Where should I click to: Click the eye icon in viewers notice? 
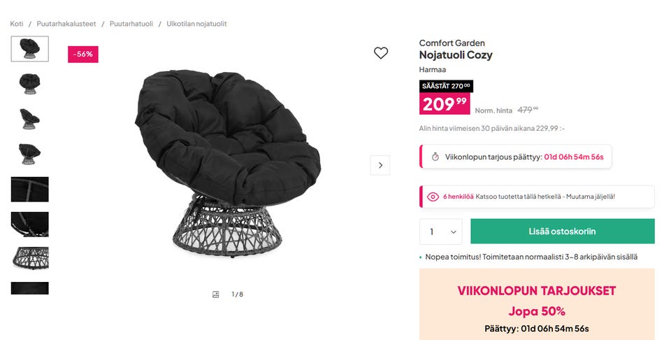(x=433, y=197)
